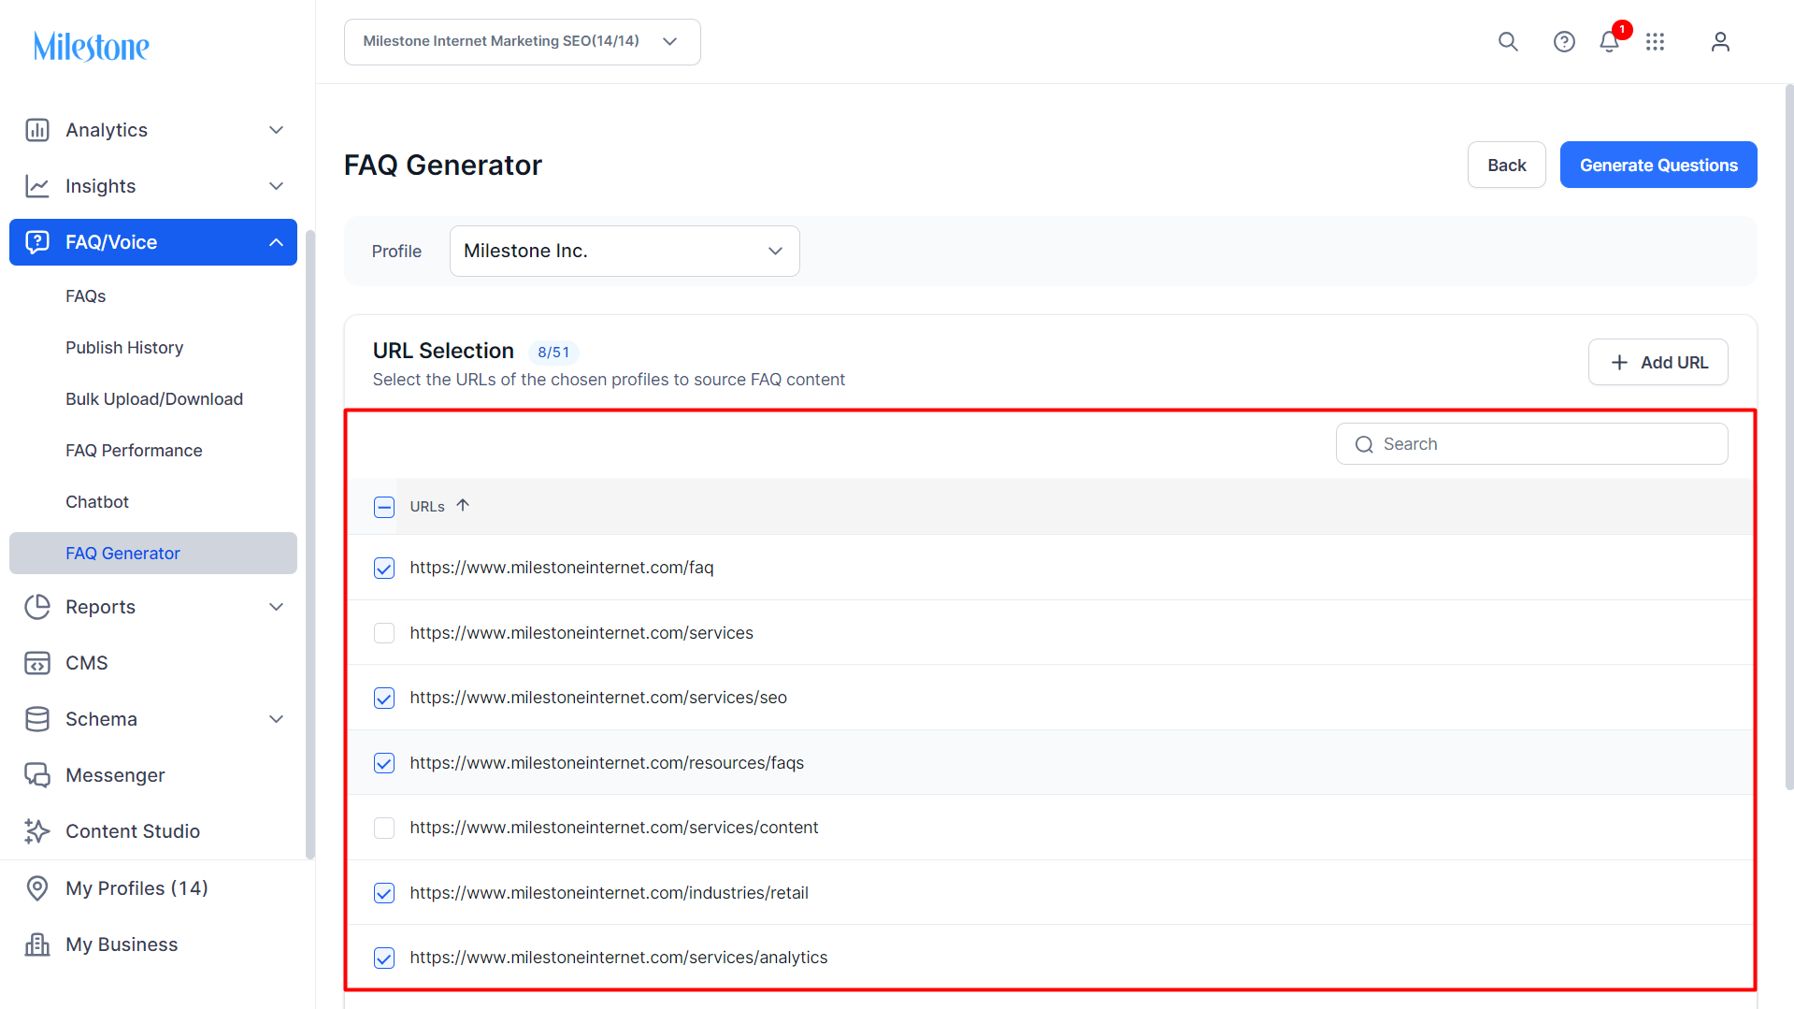The image size is (1794, 1009).
Task: Click the Generate Questions button
Action: [x=1658, y=165]
